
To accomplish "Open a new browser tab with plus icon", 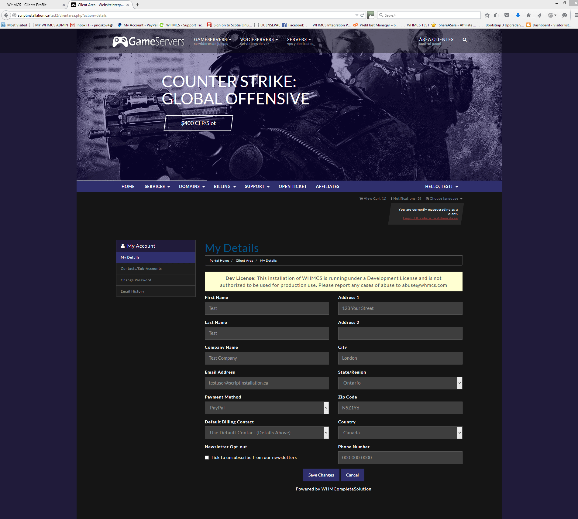I will (138, 5).
